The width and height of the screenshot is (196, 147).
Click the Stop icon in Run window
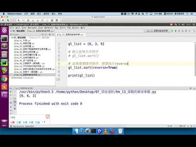(x=11, y=96)
